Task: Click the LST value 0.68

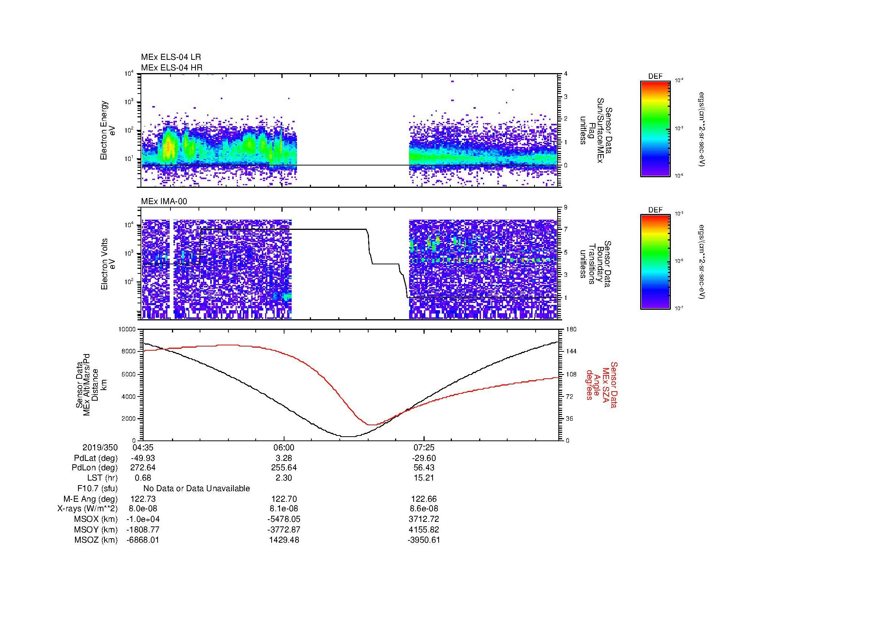Action: tap(143, 478)
